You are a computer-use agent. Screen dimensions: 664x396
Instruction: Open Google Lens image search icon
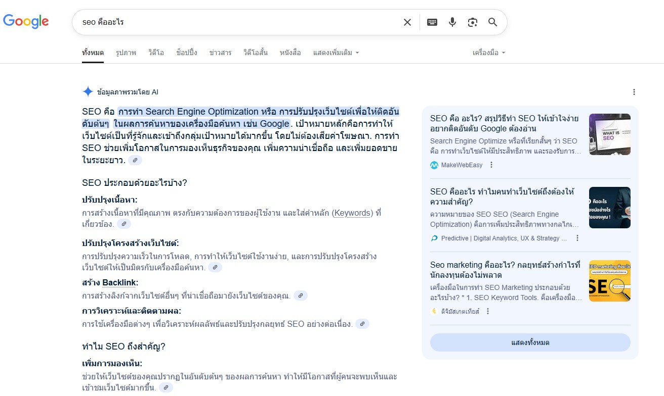pos(473,22)
